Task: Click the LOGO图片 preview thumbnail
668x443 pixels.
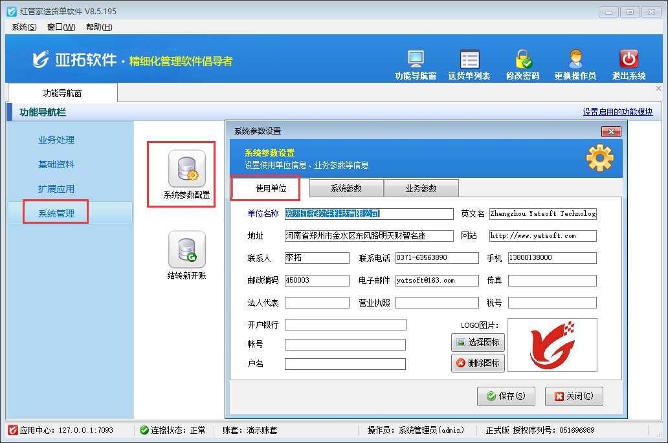Action: coord(552,345)
